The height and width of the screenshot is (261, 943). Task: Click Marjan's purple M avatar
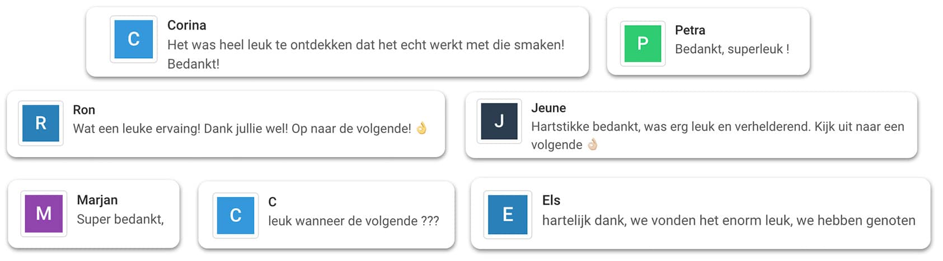(44, 213)
